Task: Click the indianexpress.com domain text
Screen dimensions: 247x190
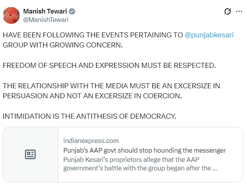Action: (x=91, y=141)
